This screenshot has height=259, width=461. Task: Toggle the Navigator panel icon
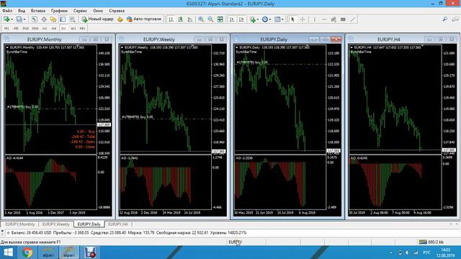[53, 19]
